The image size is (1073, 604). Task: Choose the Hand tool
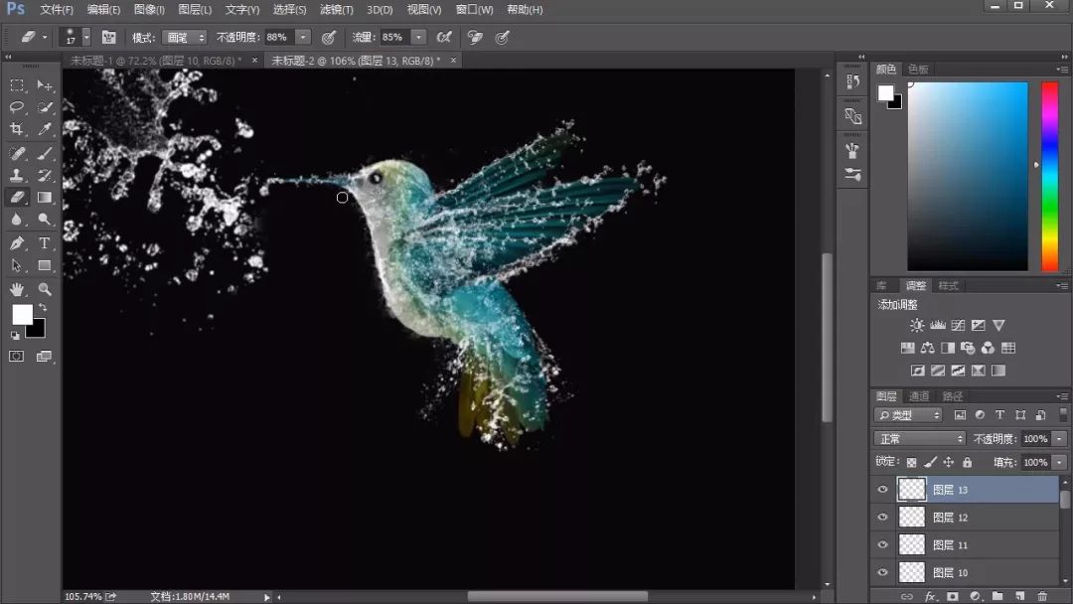17,289
